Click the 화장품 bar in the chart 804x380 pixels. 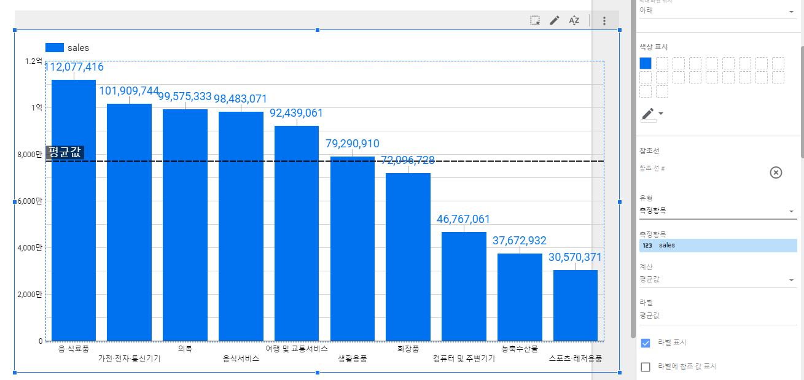tap(408, 257)
